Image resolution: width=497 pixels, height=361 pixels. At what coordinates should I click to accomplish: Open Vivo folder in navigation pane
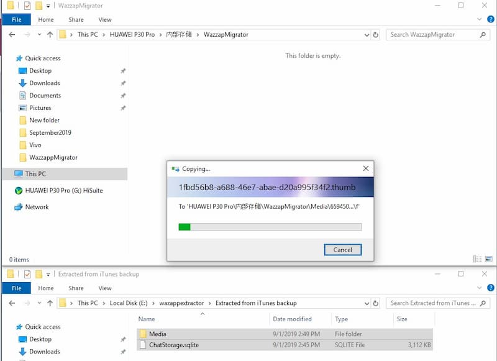click(35, 145)
